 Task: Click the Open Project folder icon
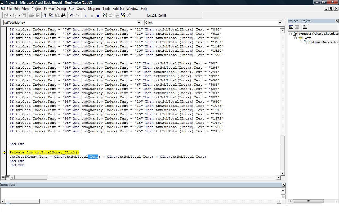(x=31, y=16)
